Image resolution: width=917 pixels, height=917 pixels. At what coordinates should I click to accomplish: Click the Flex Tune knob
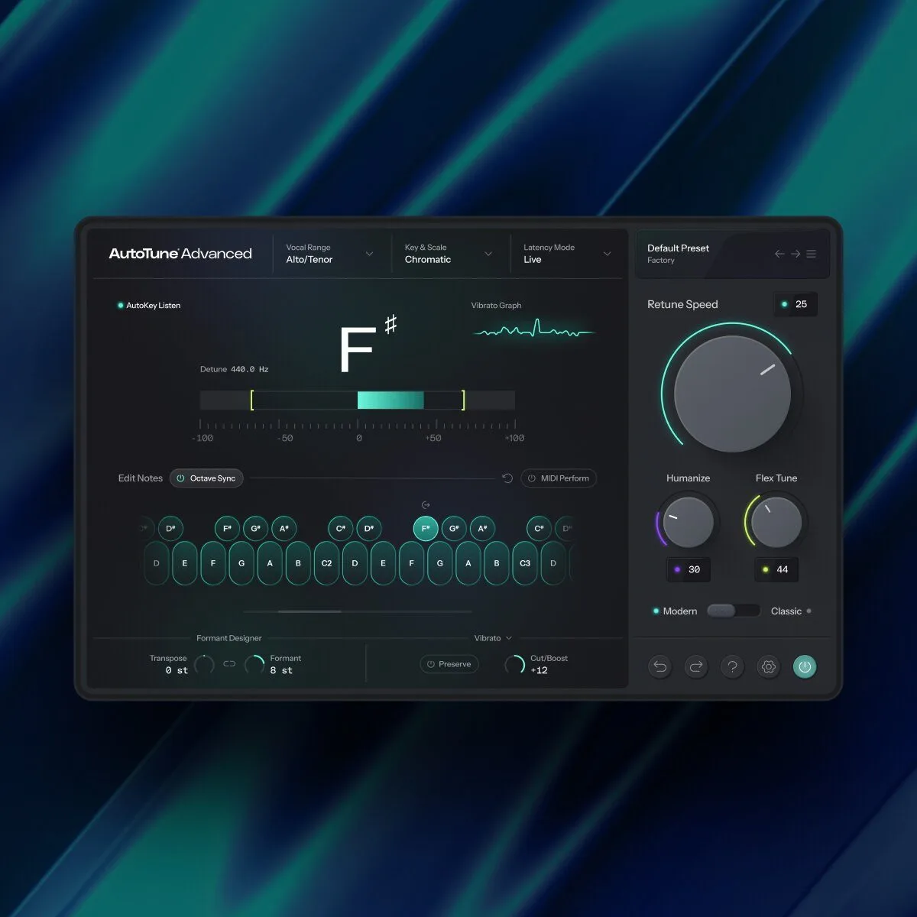(x=776, y=522)
